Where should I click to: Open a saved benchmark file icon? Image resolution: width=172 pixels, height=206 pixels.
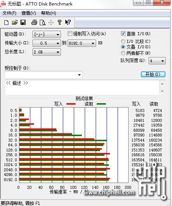(15, 22)
